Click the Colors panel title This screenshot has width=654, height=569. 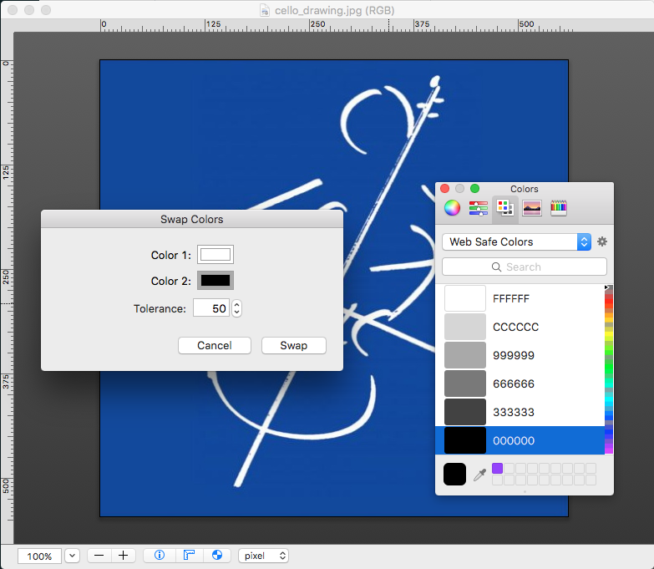click(x=525, y=189)
